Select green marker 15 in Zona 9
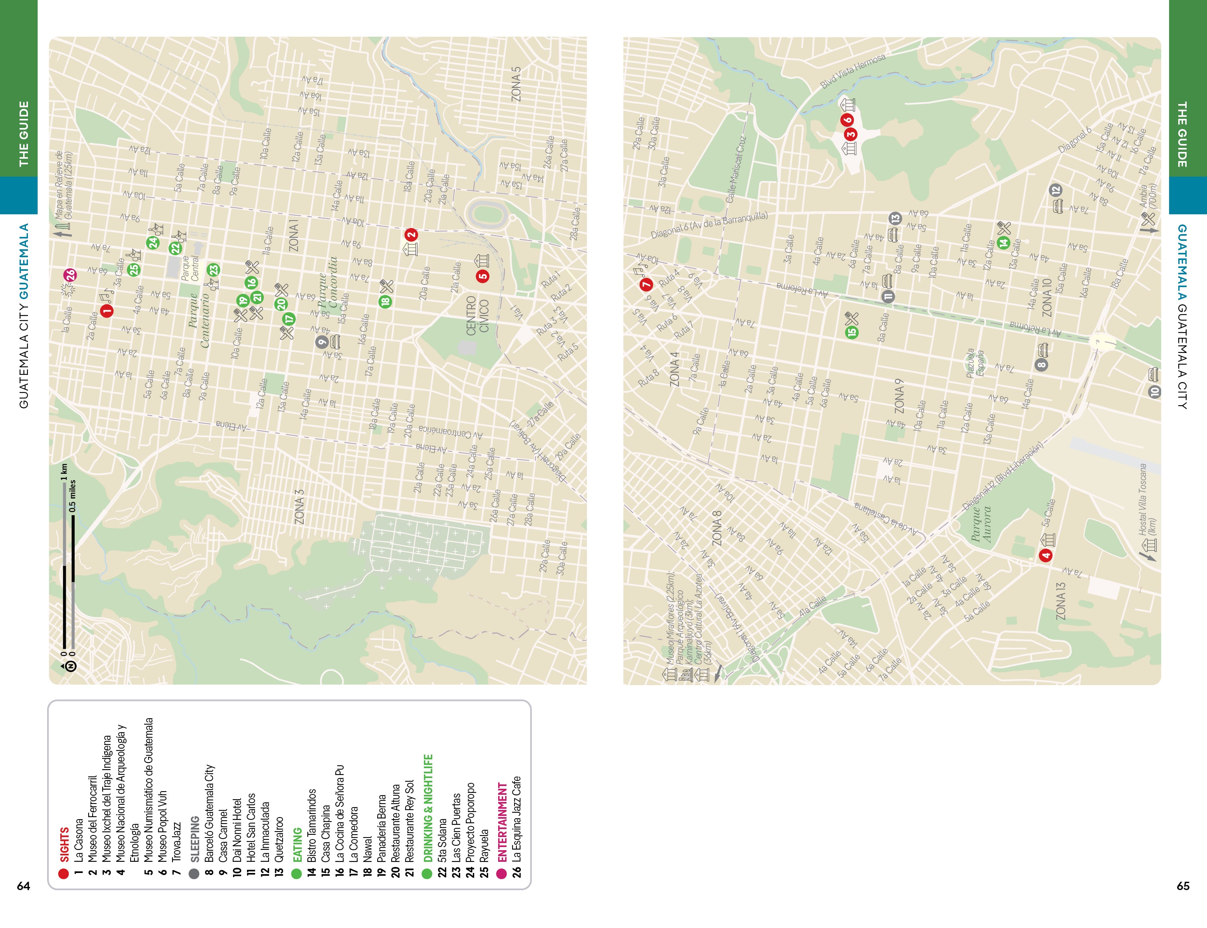 click(852, 332)
